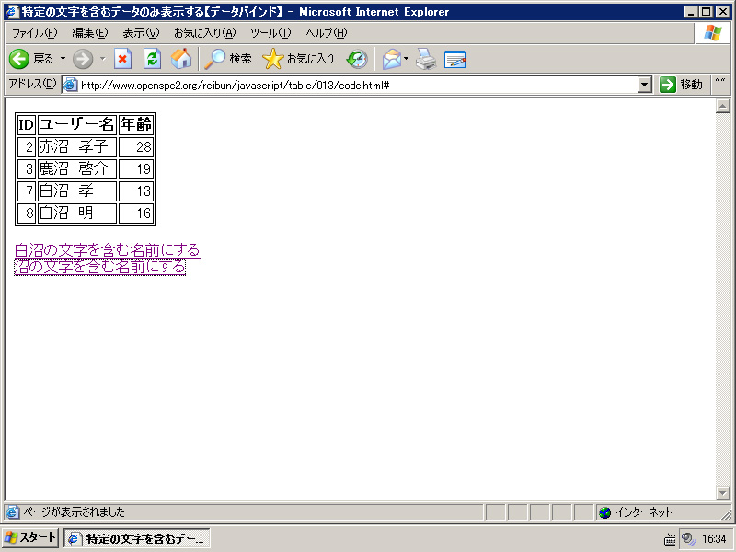The height and width of the screenshot is (552, 736).
Task: Click the scrollbar up arrow
Action: (722, 106)
